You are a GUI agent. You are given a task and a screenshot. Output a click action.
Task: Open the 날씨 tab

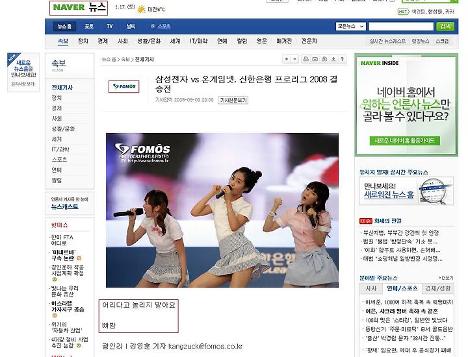(x=131, y=26)
